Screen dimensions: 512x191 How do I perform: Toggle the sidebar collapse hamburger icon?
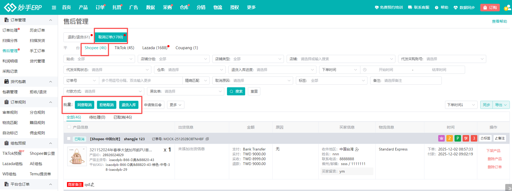[x=54, y=8]
